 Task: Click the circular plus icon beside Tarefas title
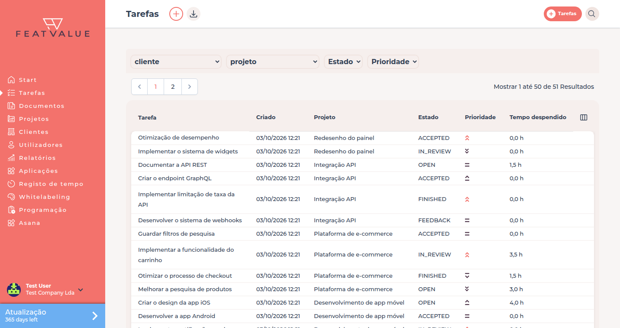point(176,14)
